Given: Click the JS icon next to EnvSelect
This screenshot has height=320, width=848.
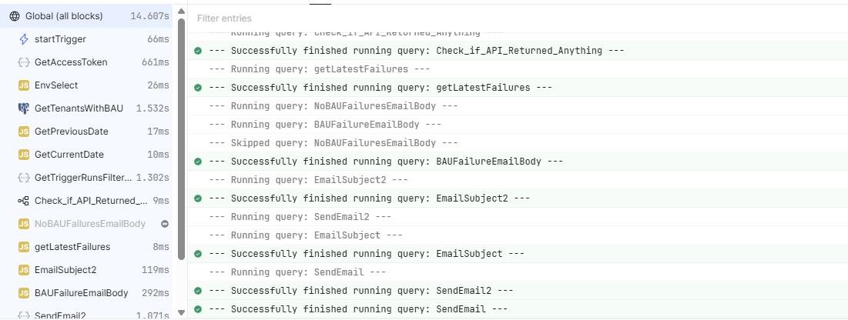Looking at the screenshot, I should [x=23, y=85].
